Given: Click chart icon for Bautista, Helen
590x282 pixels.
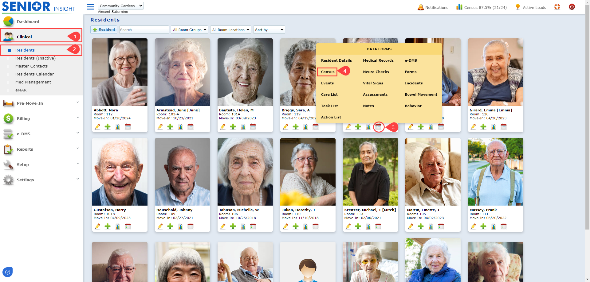Looking at the screenshot, I should pos(243,127).
